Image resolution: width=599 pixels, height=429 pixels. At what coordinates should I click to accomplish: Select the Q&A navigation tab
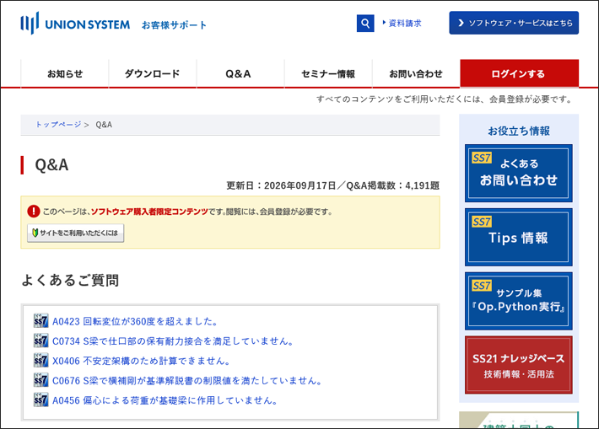[239, 73]
